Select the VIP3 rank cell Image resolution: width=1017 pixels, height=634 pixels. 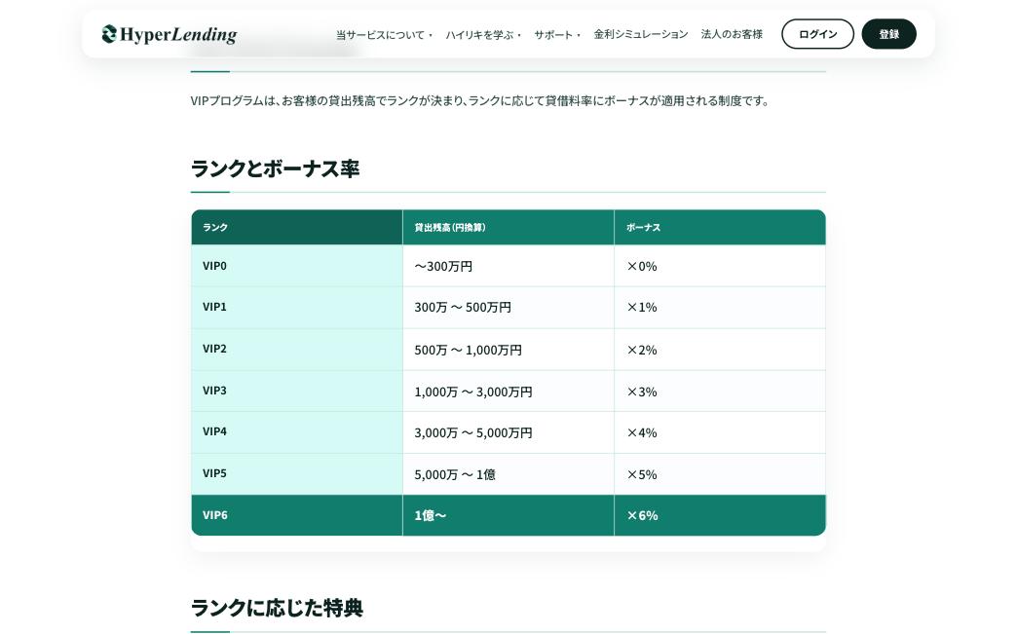tap(297, 391)
